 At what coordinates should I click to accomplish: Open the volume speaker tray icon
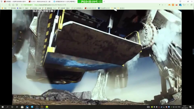coord(176,107)
